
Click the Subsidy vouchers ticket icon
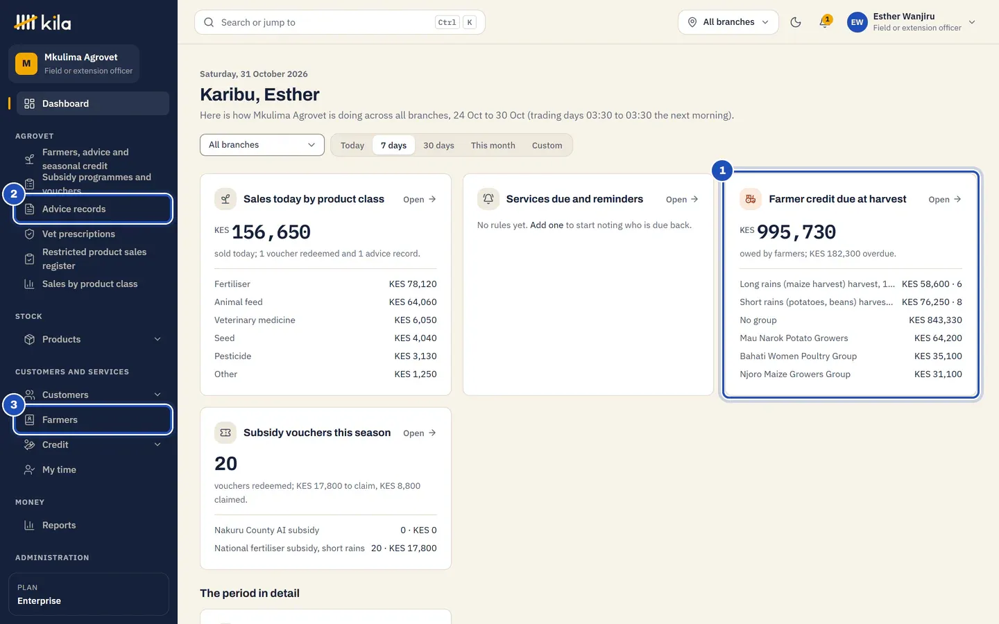[x=225, y=433]
